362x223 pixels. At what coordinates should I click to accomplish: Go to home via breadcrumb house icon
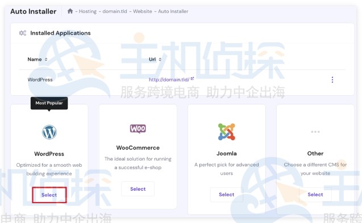coord(70,11)
